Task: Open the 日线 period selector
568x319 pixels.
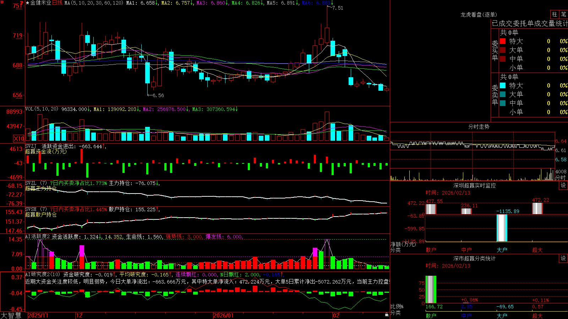Action: pos(57,3)
